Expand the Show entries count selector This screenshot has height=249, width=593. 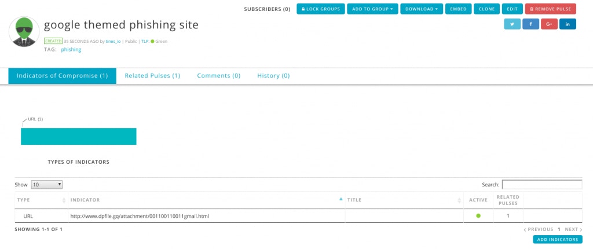tap(46, 185)
